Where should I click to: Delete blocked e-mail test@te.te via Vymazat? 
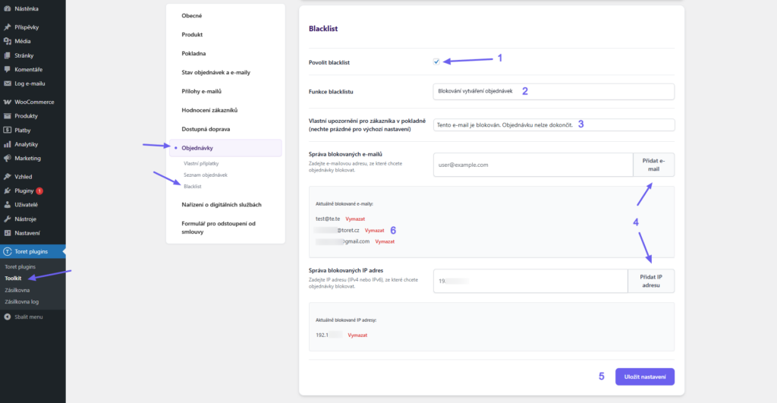tap(355, 219)
